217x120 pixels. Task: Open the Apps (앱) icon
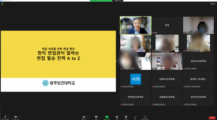135,117
